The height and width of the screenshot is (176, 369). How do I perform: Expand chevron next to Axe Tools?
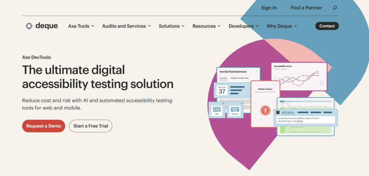coord(93,26)
